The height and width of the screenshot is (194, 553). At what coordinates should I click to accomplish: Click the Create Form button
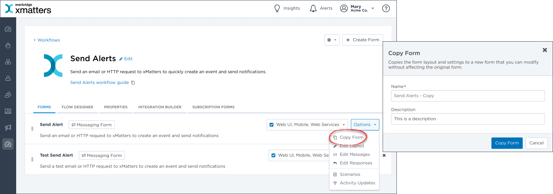pos(363,40)
